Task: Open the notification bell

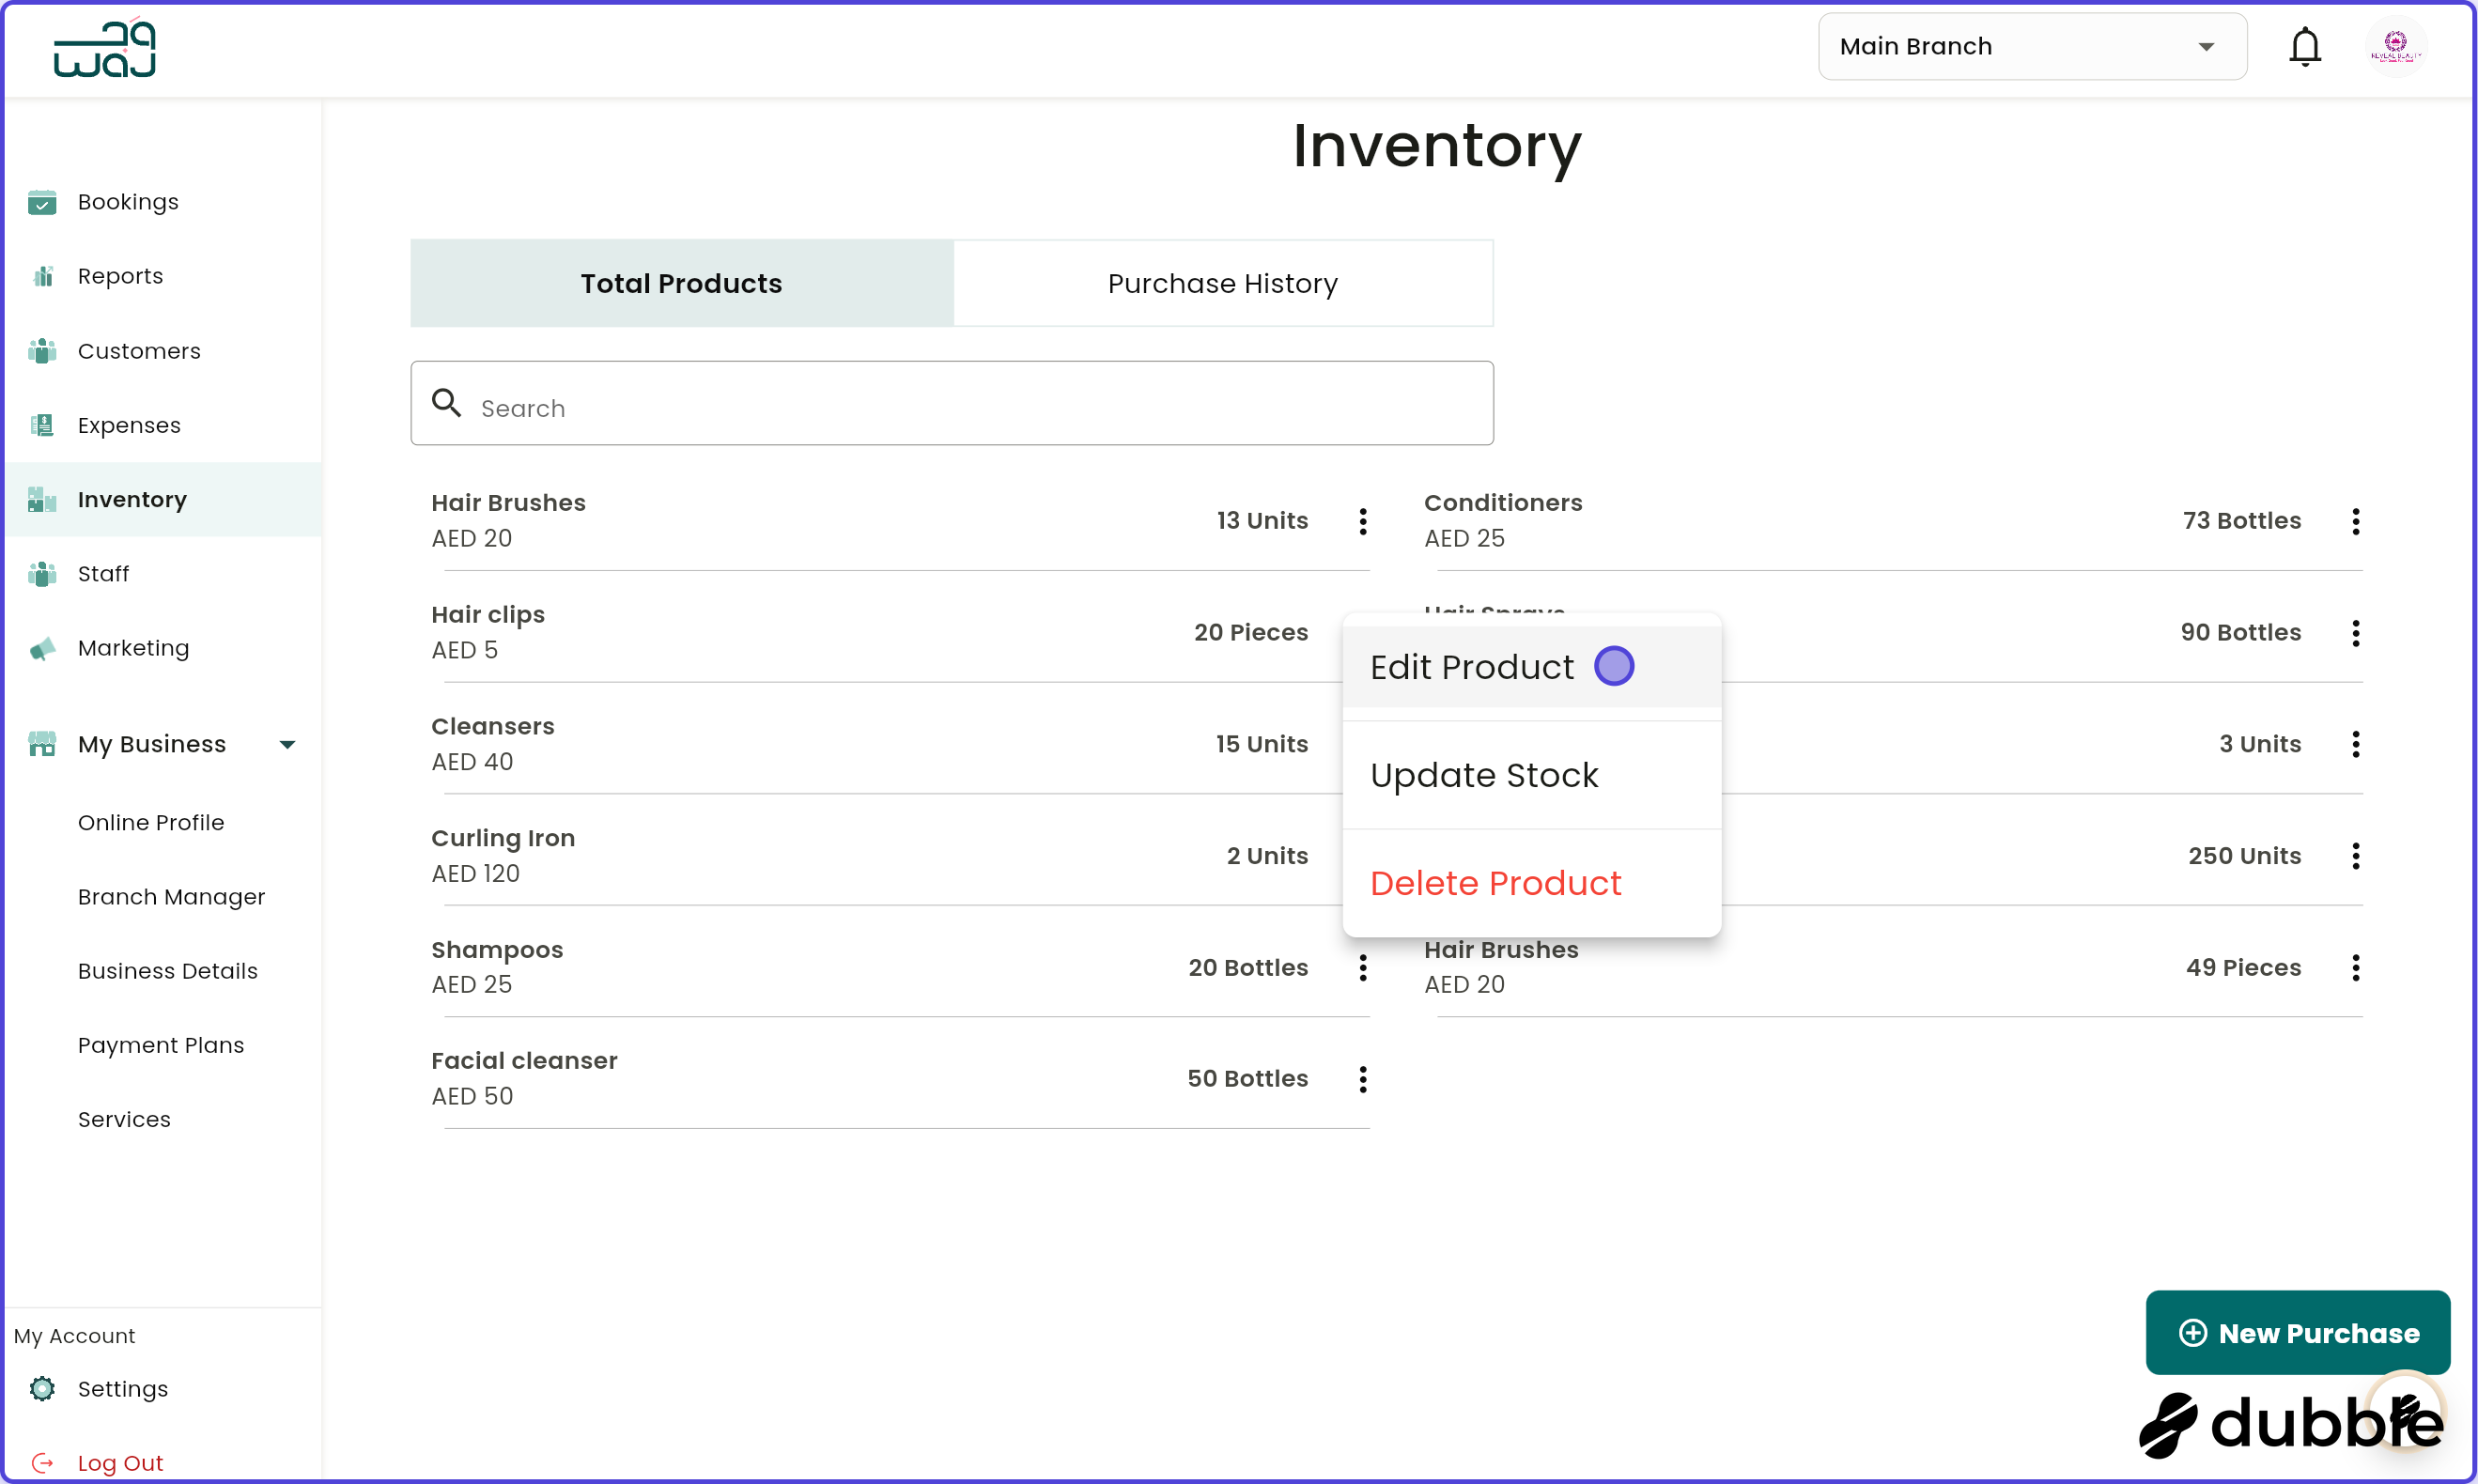Action: (2305, 46)
